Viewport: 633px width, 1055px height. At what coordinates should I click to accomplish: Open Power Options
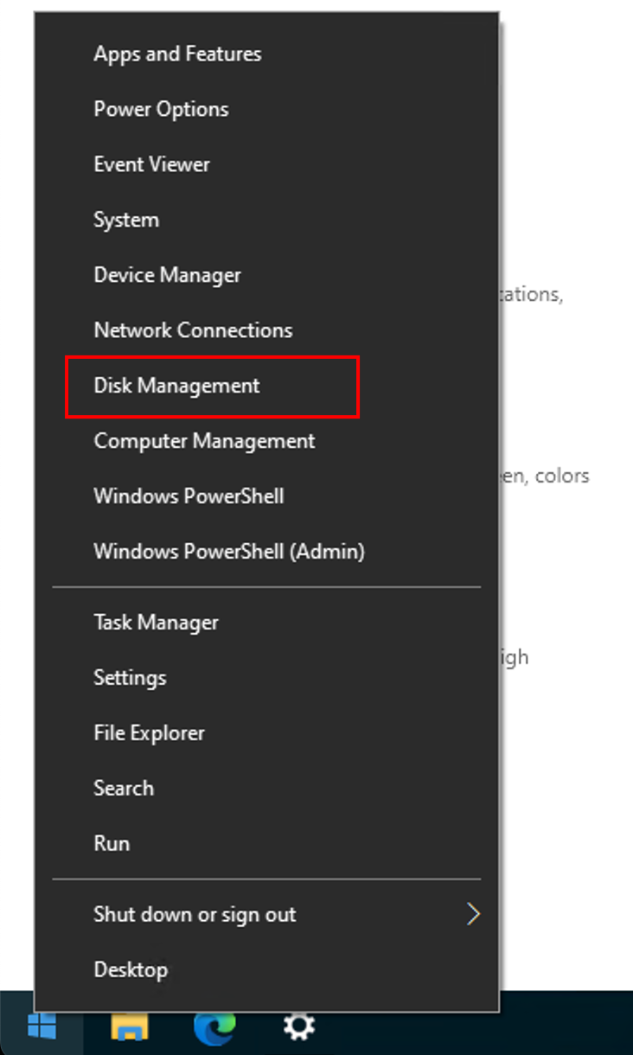click(x=266, y=109)
